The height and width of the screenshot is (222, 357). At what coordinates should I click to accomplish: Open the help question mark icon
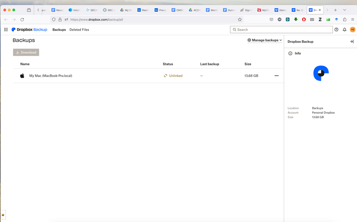tap(336, 30)
